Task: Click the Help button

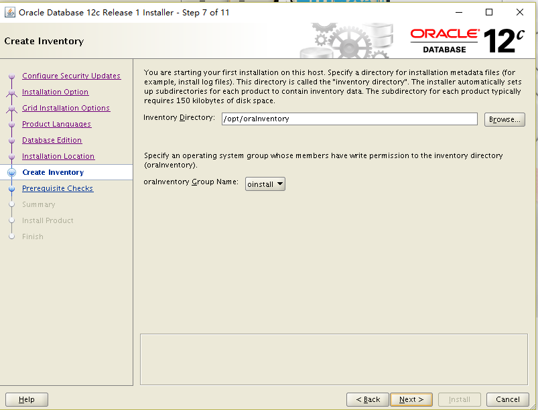Action: pyautogui.click(x=27, y=399)
